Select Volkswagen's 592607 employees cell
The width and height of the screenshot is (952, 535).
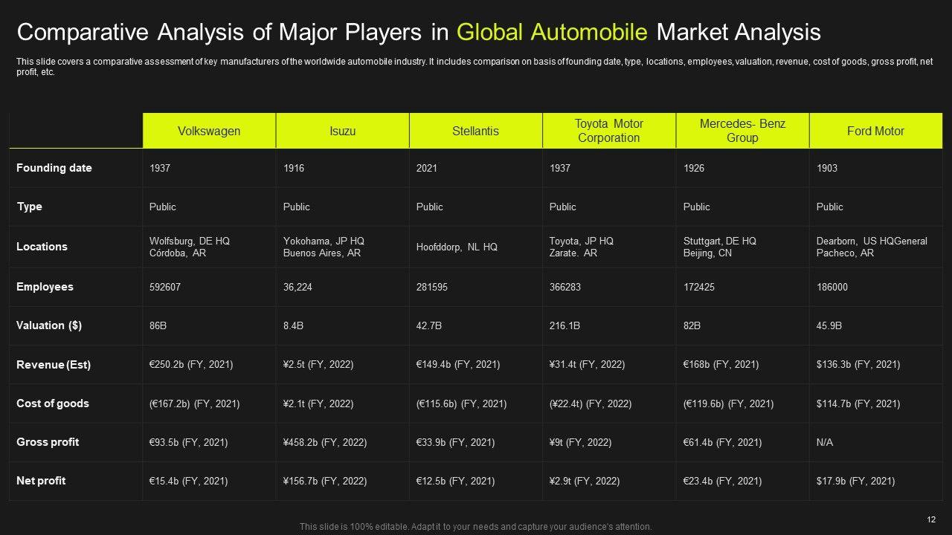(x=165, y=287)
